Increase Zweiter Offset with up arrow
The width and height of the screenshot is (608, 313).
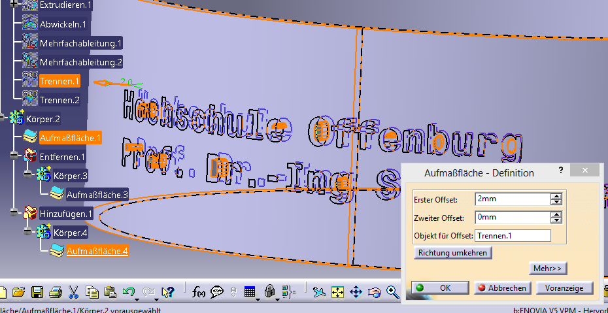coord(556,214)
